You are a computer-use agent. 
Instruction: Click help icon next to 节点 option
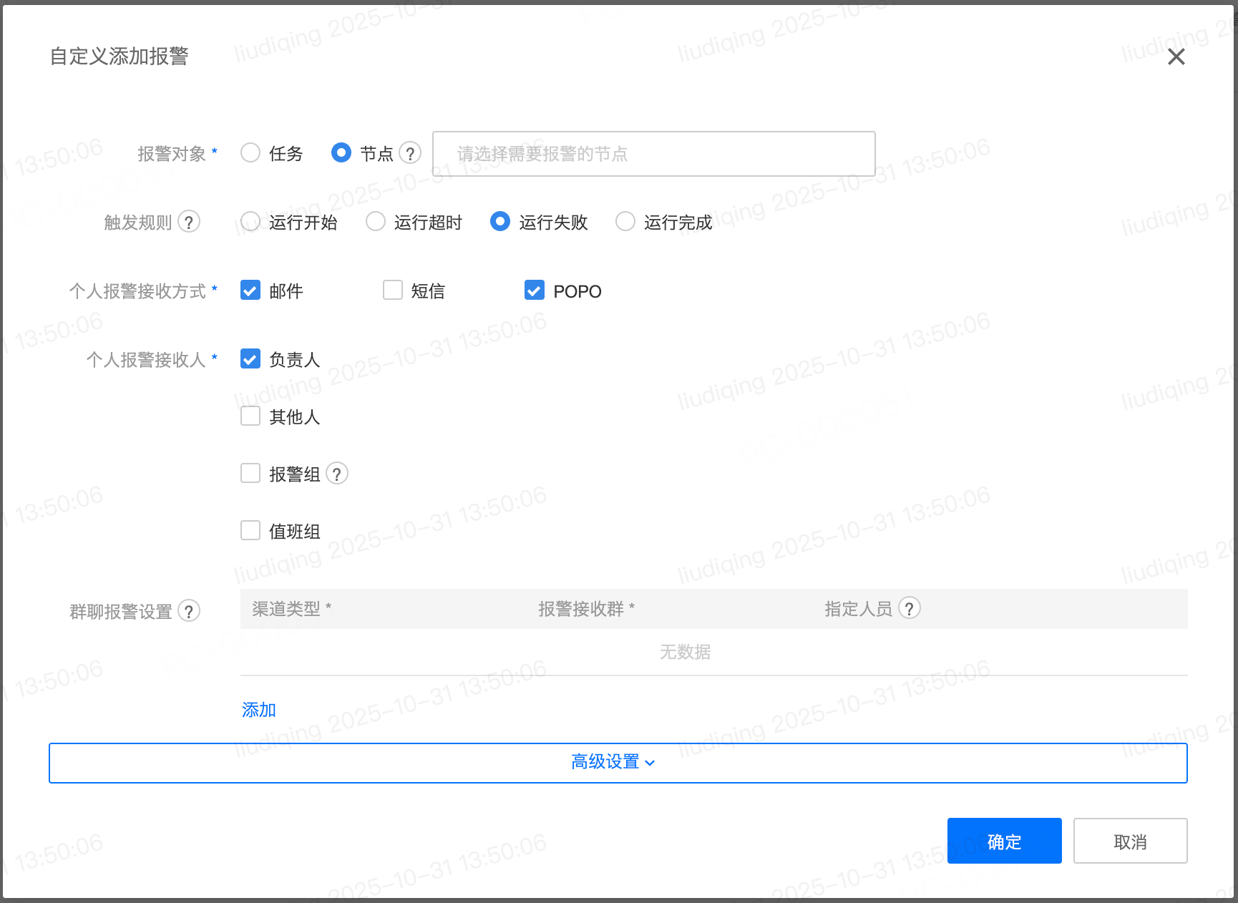click(x=410, y=153)
